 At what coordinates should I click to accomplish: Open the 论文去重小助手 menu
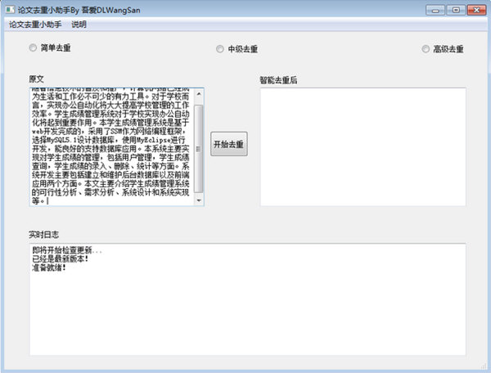(x=35, y=25)
